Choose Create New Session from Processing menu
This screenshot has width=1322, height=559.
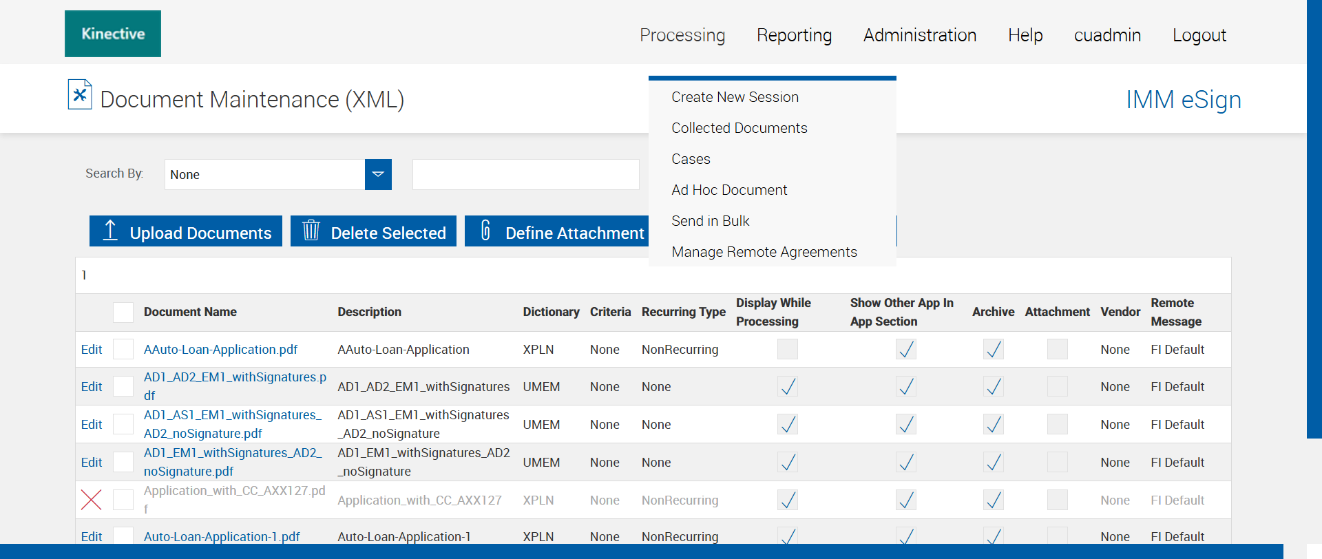tap(735, 97)
